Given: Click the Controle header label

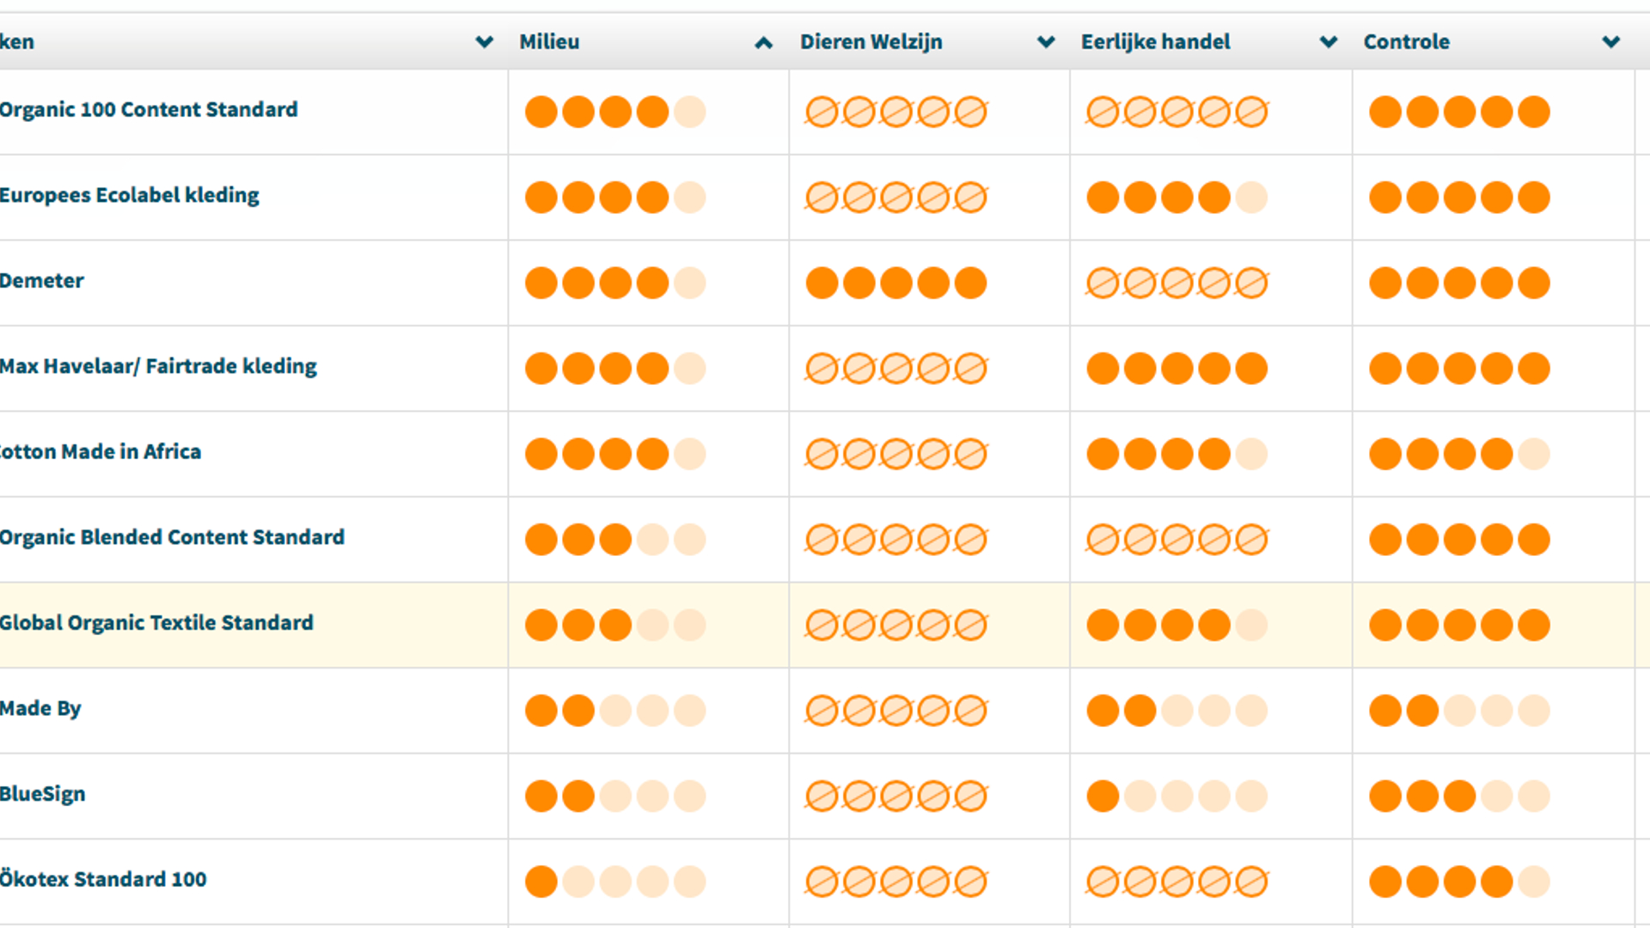Looking at the screenshot, I should pyautogui.click(x=1407, y=42).
